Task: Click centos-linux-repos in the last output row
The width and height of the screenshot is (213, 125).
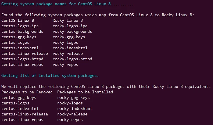Action: click(22, 120)
